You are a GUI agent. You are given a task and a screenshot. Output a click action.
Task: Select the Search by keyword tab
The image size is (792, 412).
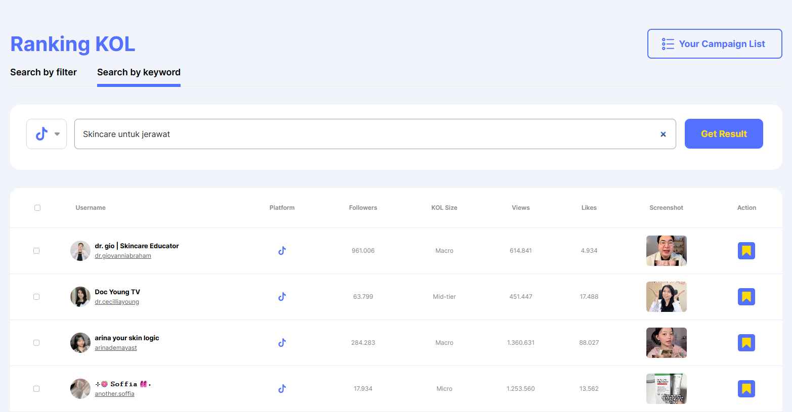click(139, 72)
